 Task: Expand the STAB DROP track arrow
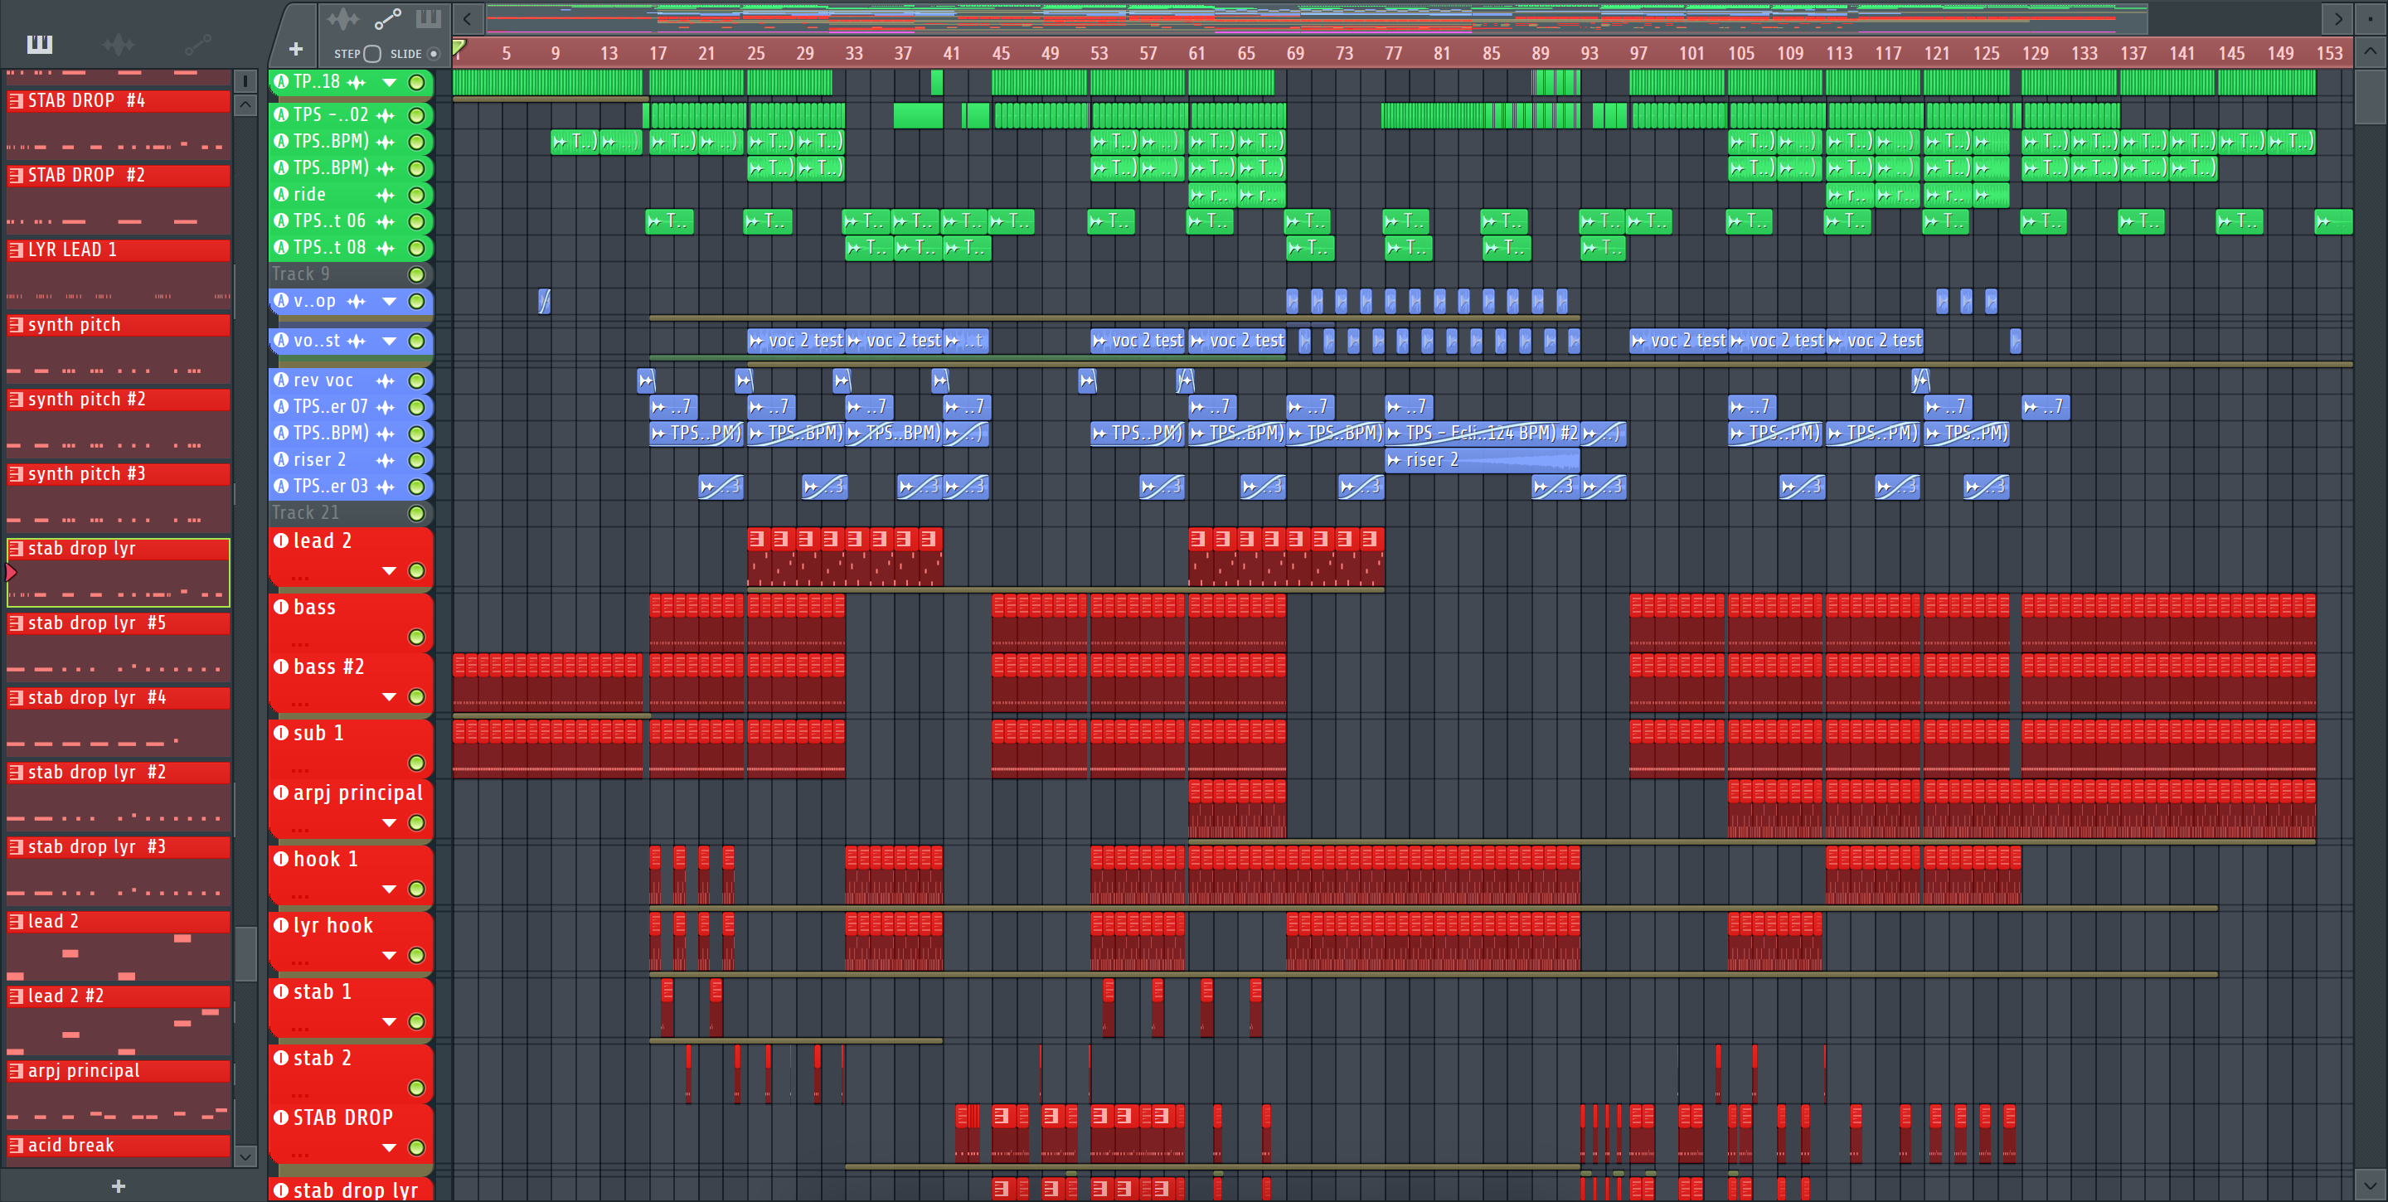coord(391,1147)
